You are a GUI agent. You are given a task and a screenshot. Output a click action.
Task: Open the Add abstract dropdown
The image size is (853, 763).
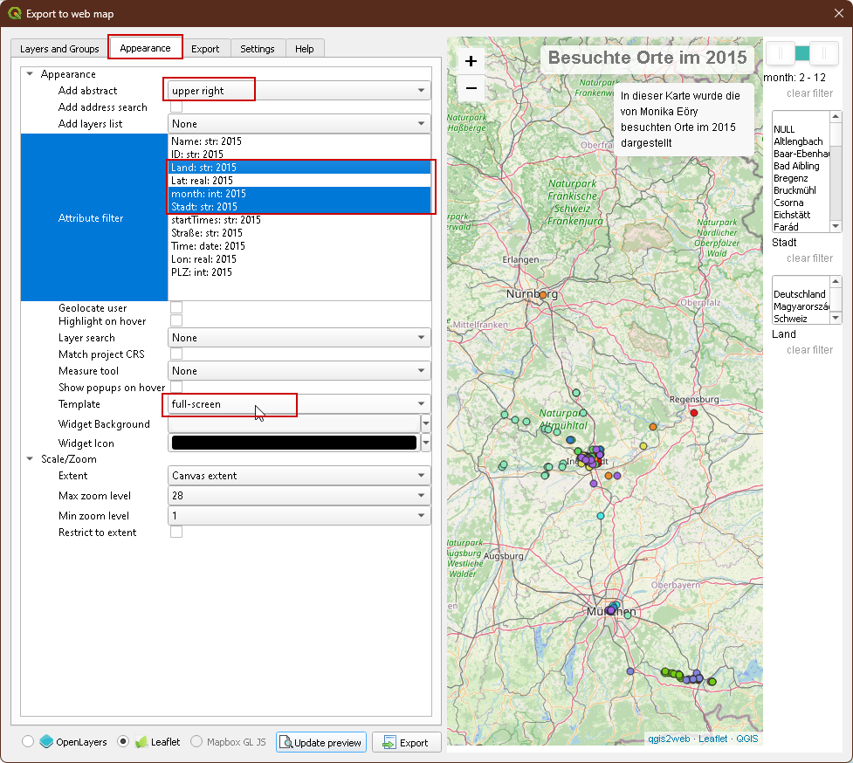click(299, 91)
